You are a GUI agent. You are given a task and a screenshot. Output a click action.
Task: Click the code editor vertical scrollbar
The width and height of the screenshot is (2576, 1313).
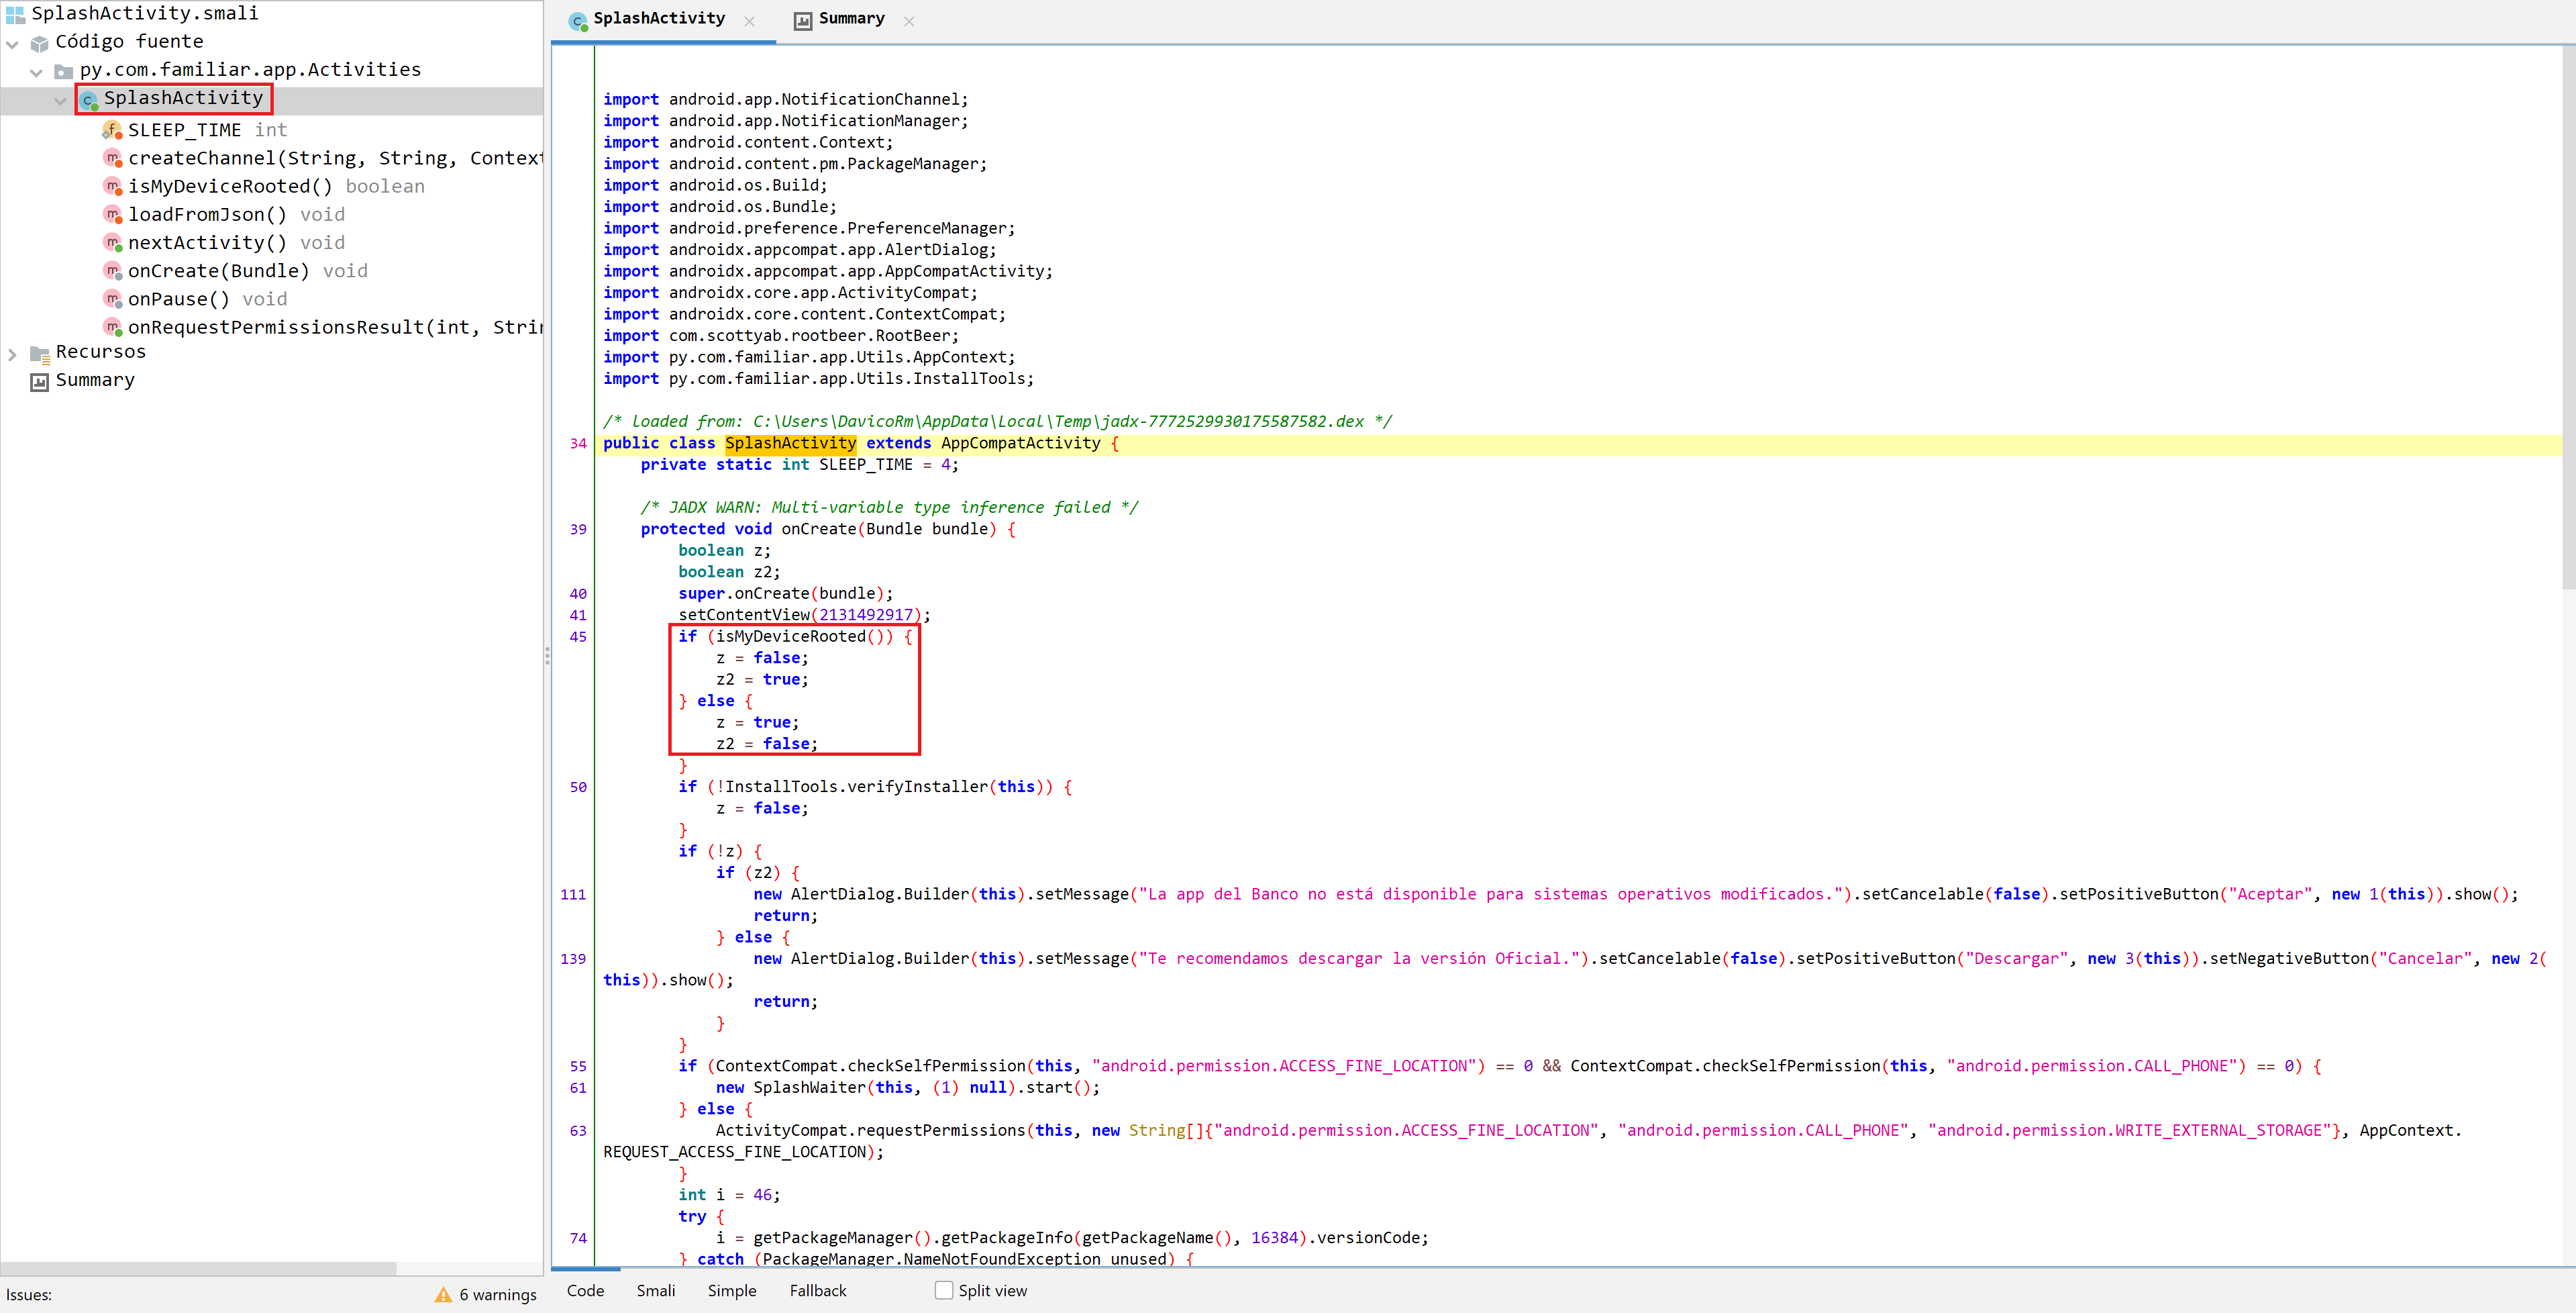tap(2568, 318)
